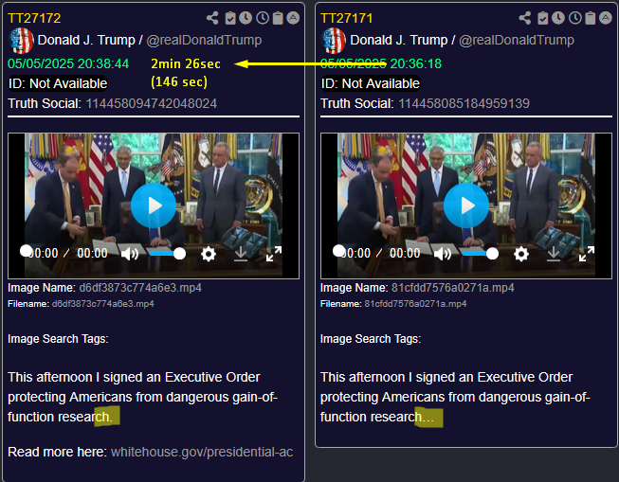Adjust the volume slider on TT27171 video
The image size is (619, 482).
tap(480, 254)
